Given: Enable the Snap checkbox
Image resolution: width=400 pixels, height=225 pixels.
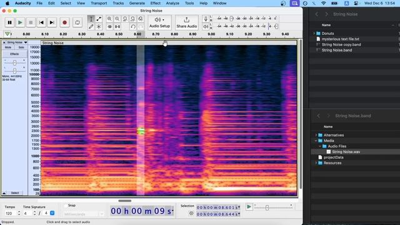Looking at the screenshot, I should click(66, 206).
